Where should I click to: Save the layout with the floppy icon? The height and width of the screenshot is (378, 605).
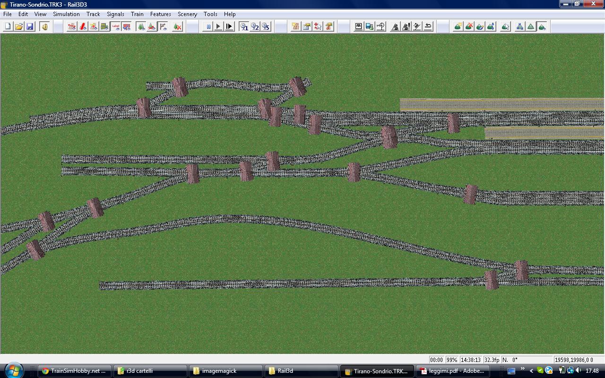(x=30, y=26)
